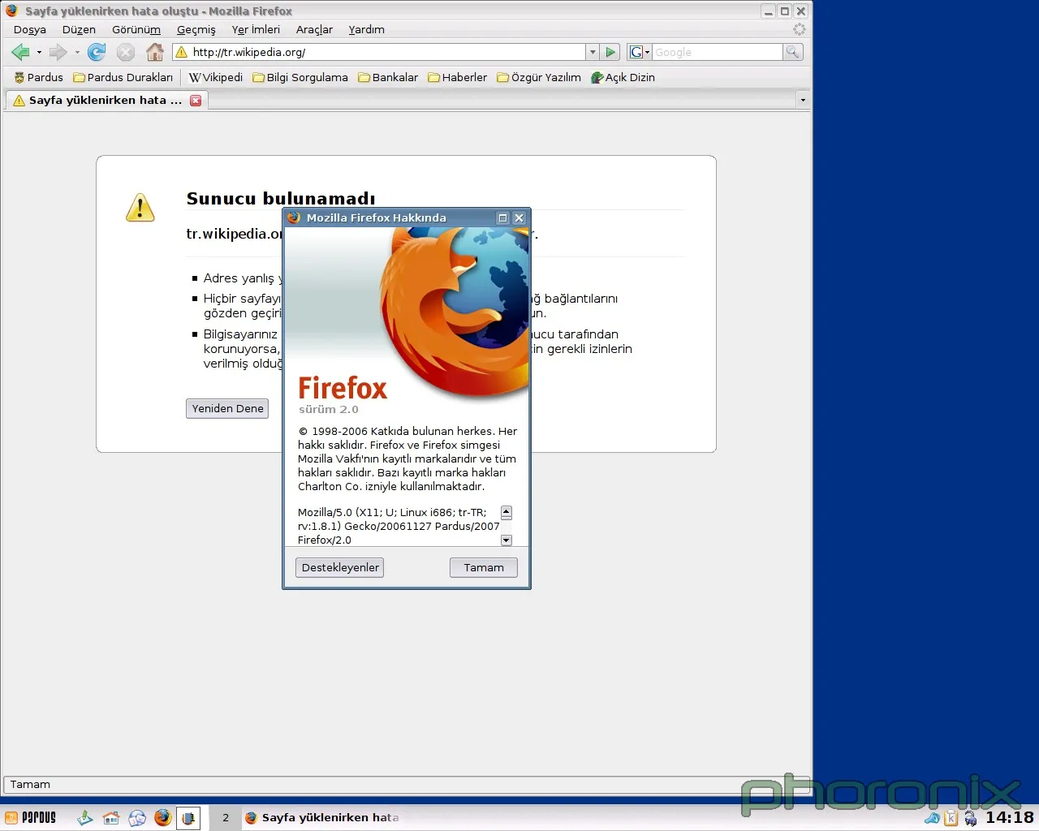The image size is (1039, 831).
Task: Open the URL bar history dropdown
Action: coord(593,52)
